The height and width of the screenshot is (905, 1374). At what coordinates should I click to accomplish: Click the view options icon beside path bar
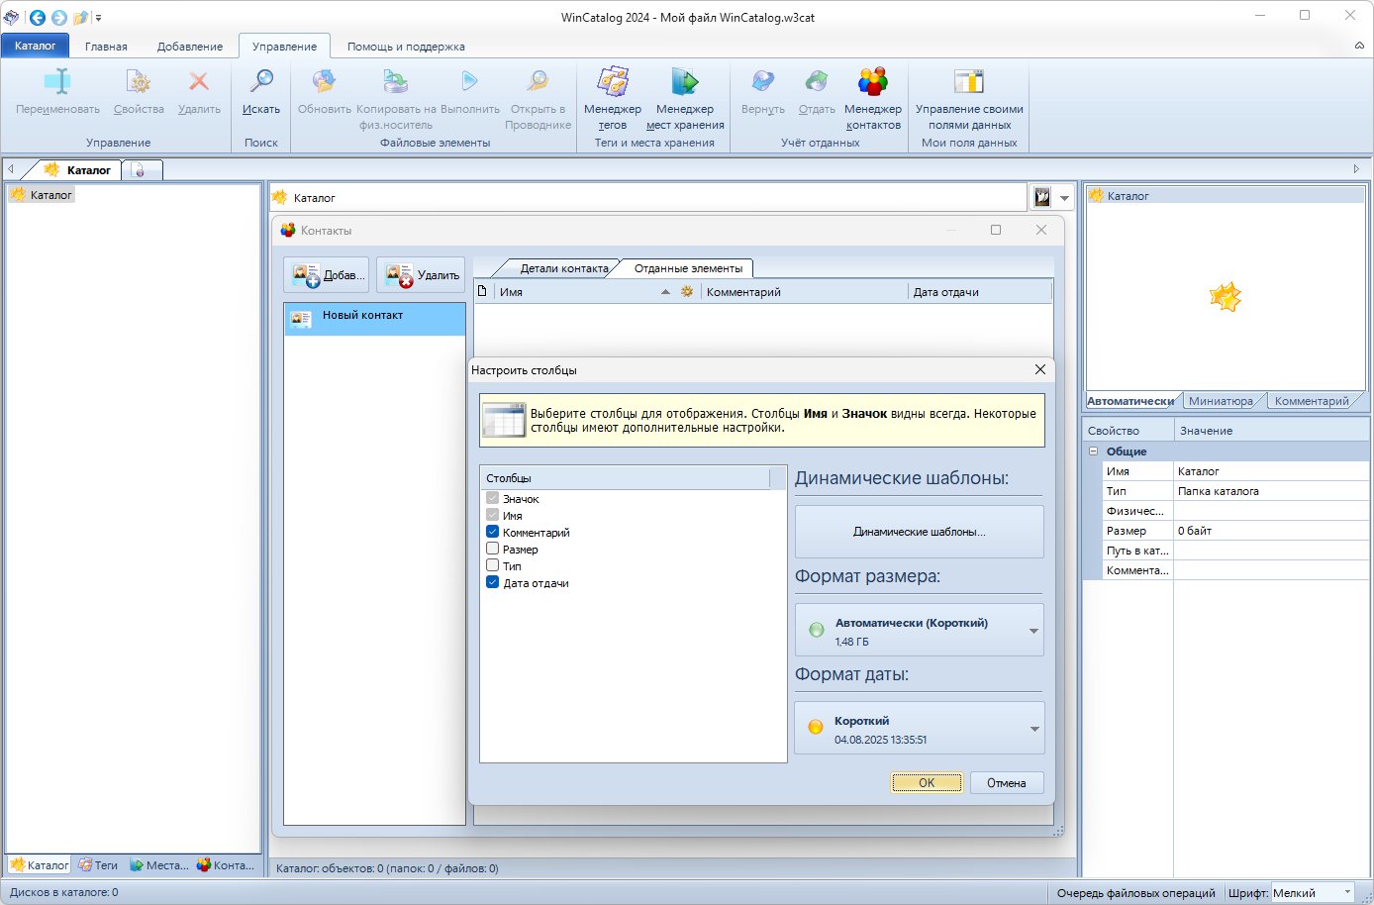[1042, 197]
